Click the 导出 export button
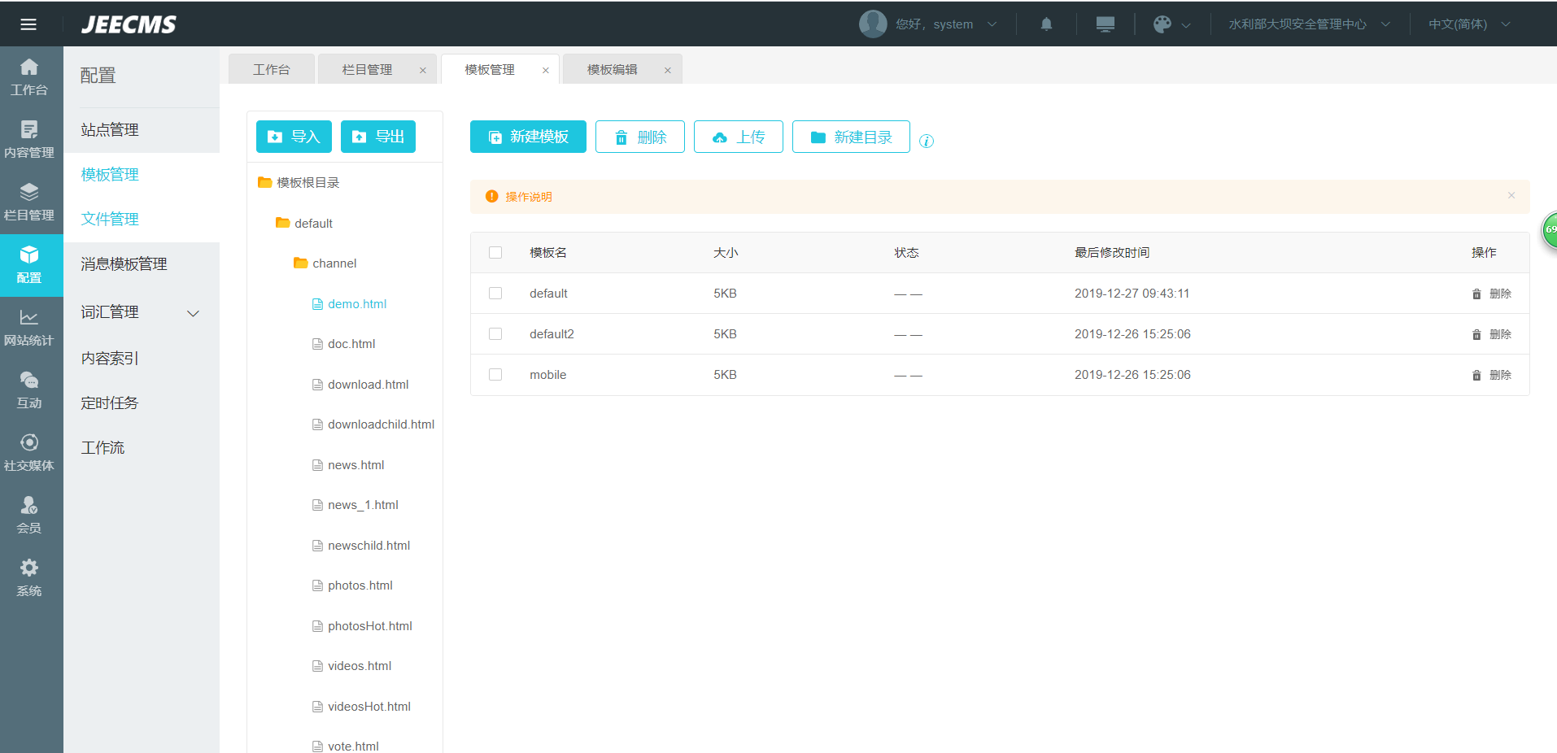The image size is (1557, 753). click(378, 137)
